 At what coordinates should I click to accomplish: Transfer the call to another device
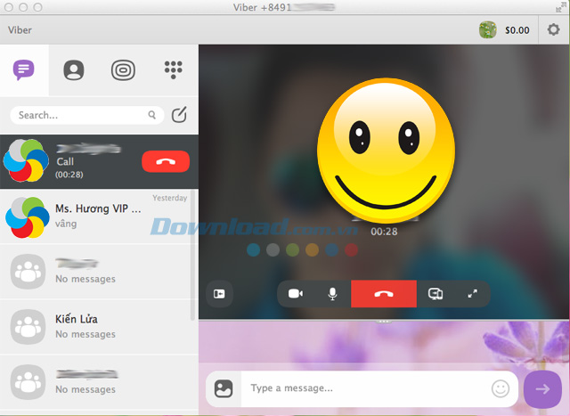pos(436,293)
